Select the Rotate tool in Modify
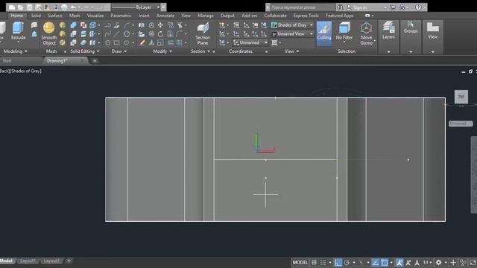The height and width of the screenshot is (268, 477). tap(160, 33)
